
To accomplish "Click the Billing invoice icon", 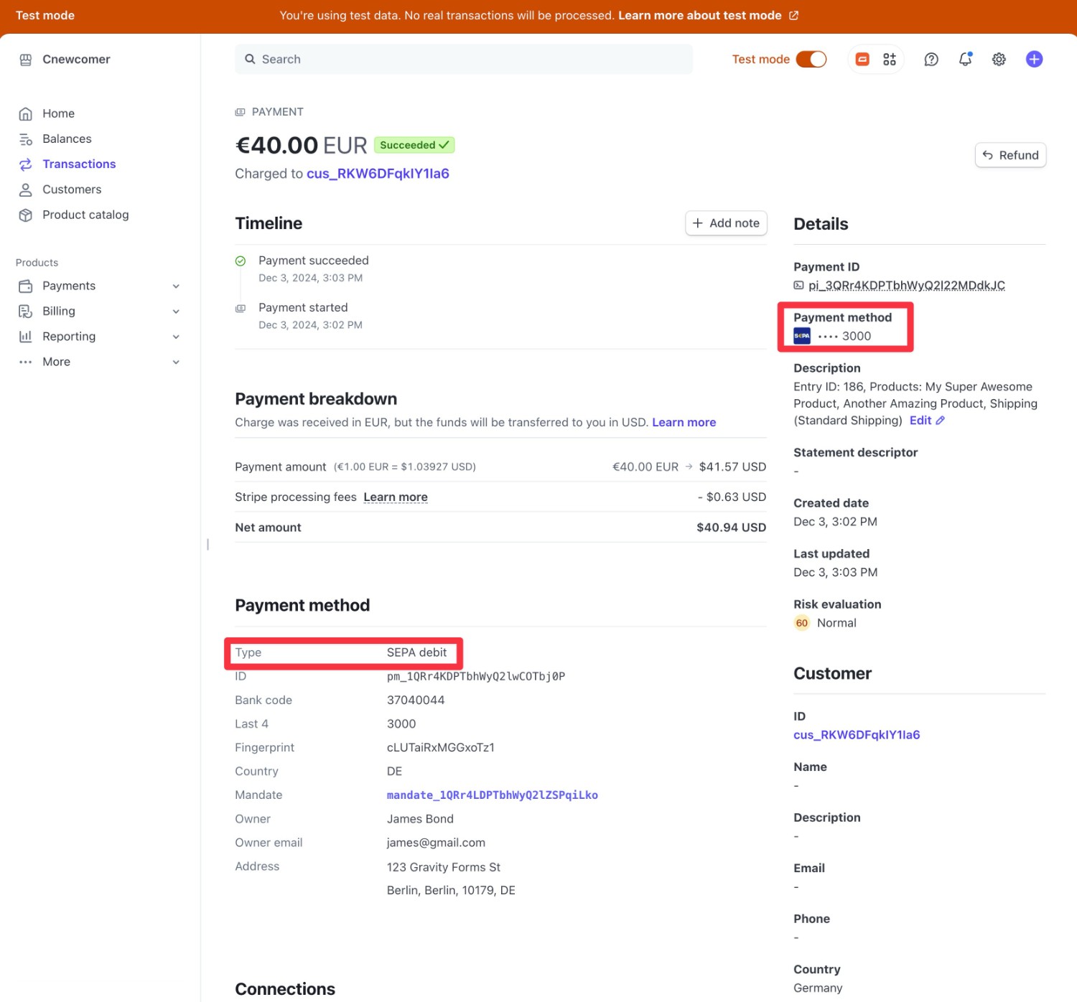I will tap(26, 311).
